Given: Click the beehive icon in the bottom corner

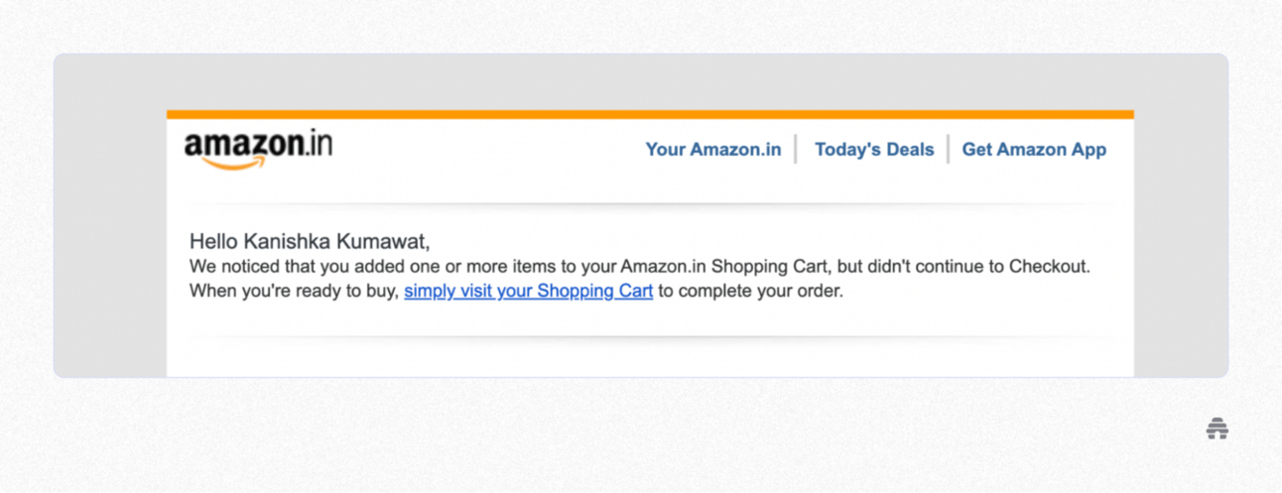Looking at the screenshot, I should coord(1218,429).
